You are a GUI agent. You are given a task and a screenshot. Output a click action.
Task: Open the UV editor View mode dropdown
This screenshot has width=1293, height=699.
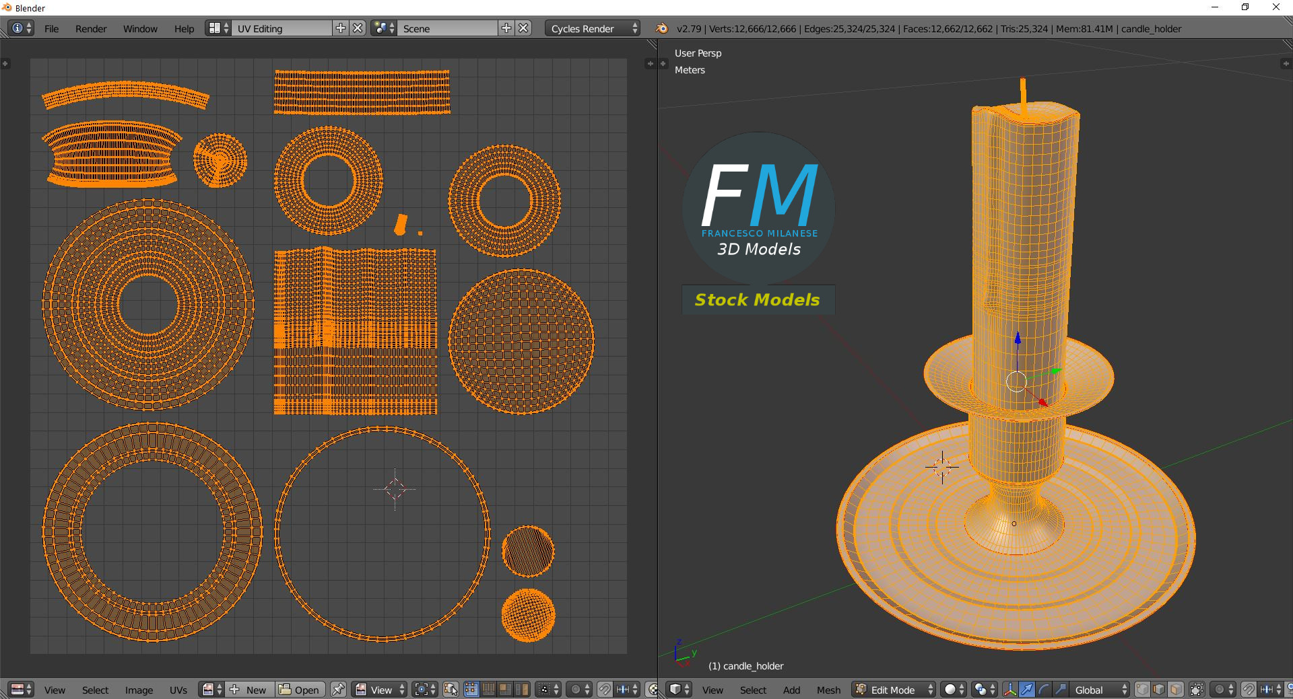pos(380,690)
